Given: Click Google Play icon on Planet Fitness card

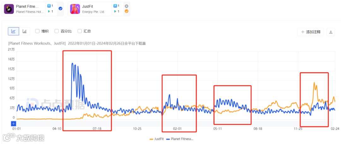Looking at the screenshot, I should [49, 11].
